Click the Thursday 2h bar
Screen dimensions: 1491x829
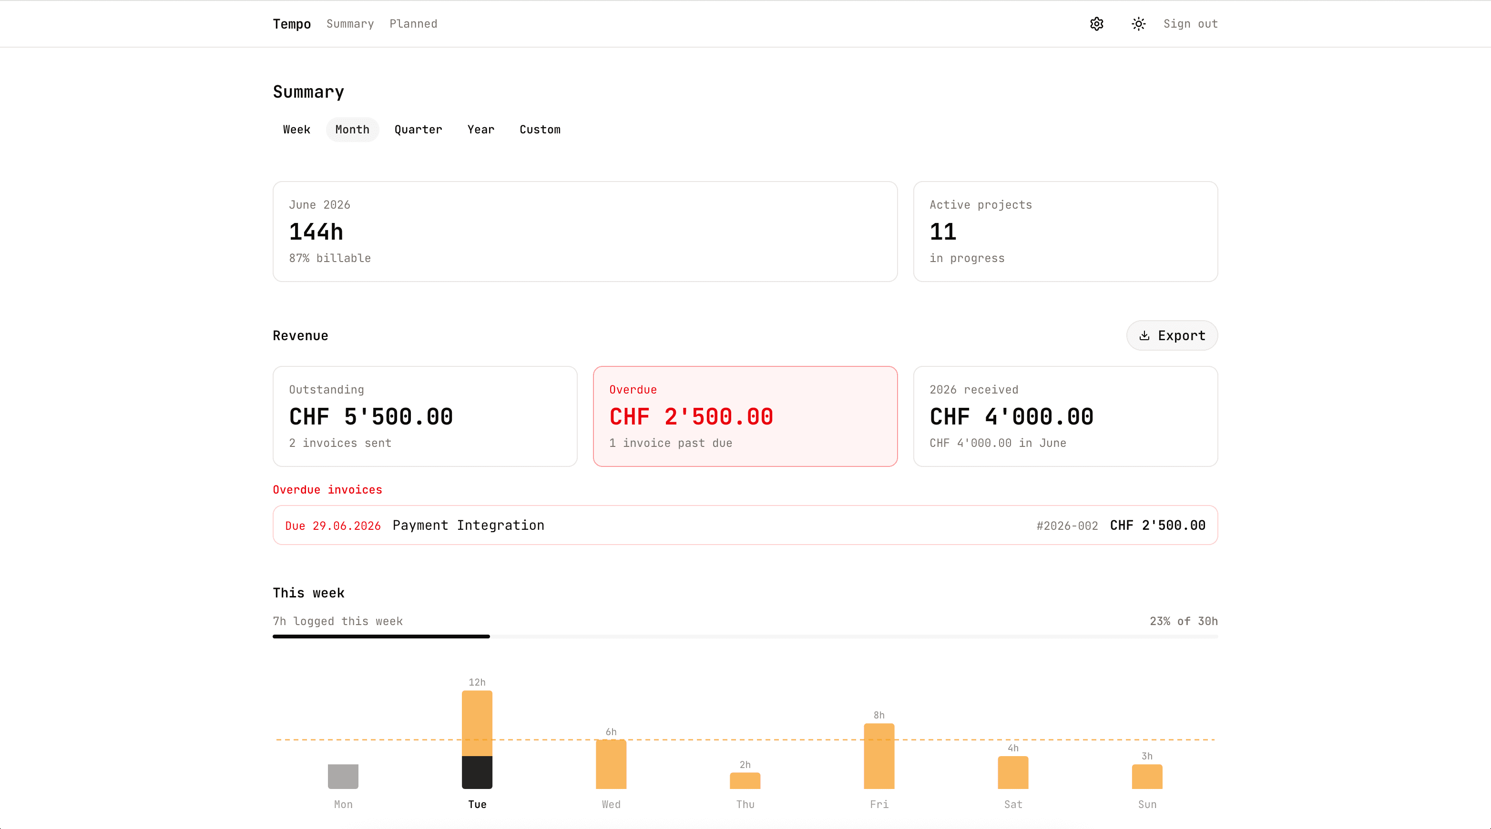[745, 781]
